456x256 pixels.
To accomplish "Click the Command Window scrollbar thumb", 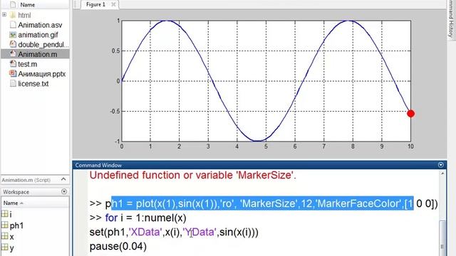I will pyautogui.click(x=442, y=238).
